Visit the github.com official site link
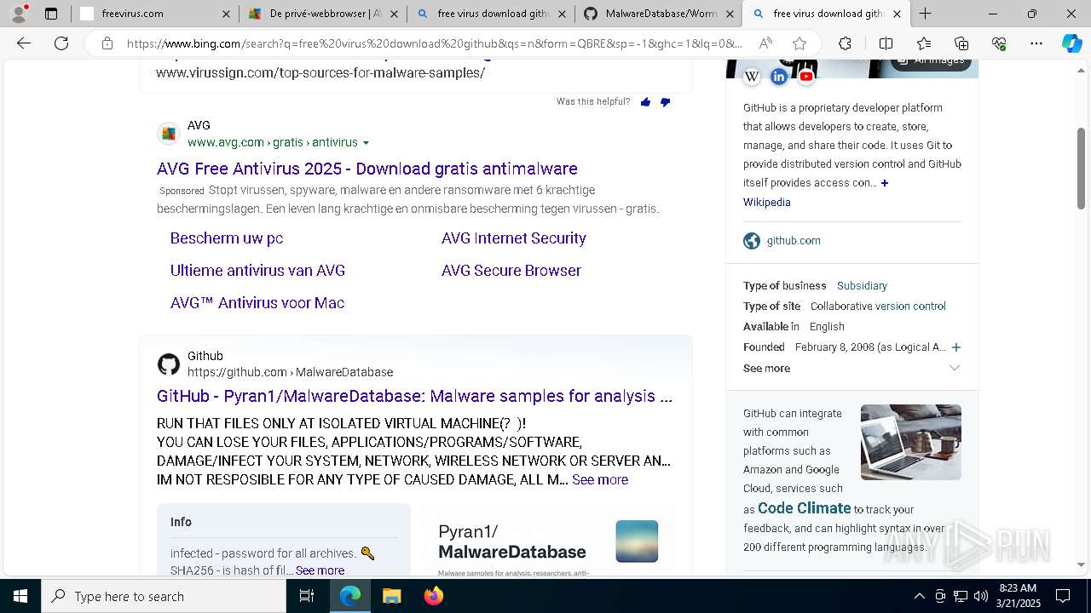Viewport: 1091px width, 613px height. point(794,241)
